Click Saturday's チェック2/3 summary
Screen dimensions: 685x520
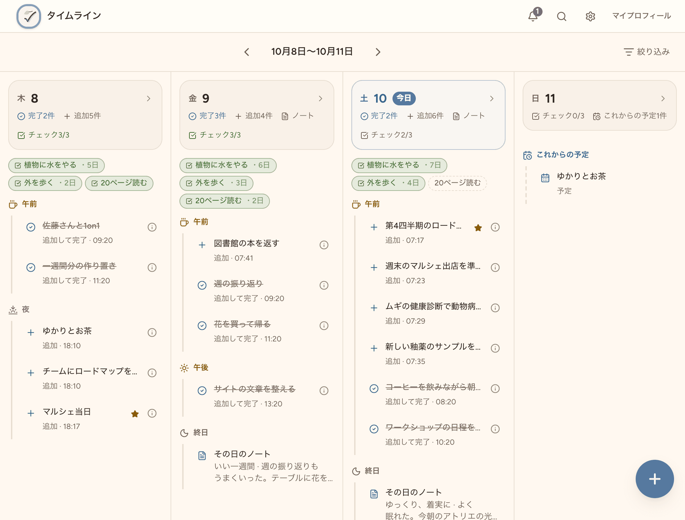coord(386,135)
